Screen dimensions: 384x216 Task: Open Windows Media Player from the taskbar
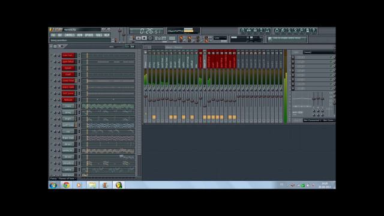(79, 185)
